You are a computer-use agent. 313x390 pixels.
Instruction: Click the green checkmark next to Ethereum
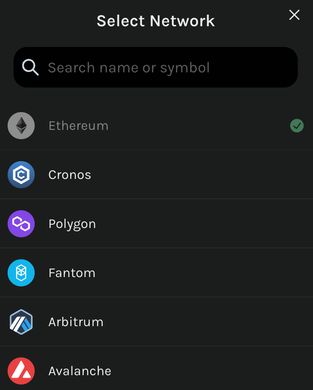[x=297, y=126]
